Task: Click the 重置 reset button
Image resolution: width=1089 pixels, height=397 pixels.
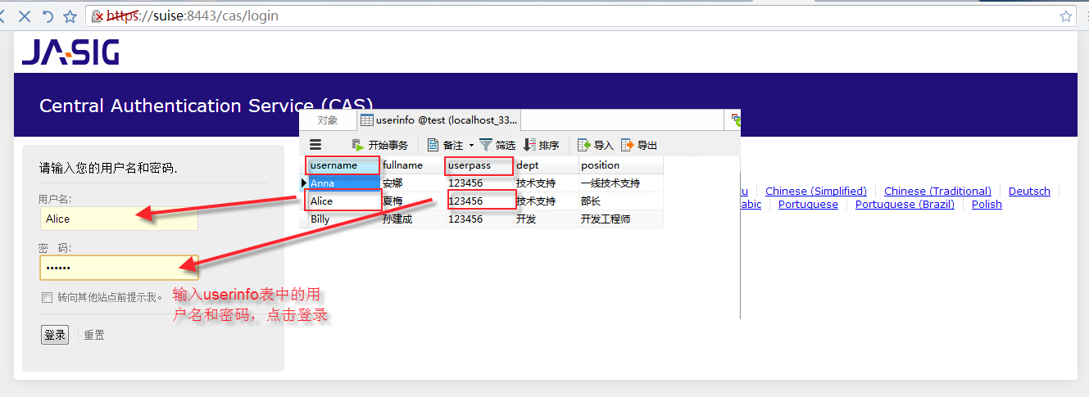Action: (94, 335)
